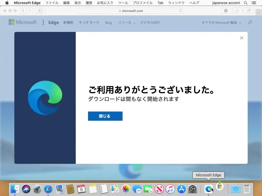Open Spotlight search in menu bar
Screen dimensions: 262x196
(245, 3)
